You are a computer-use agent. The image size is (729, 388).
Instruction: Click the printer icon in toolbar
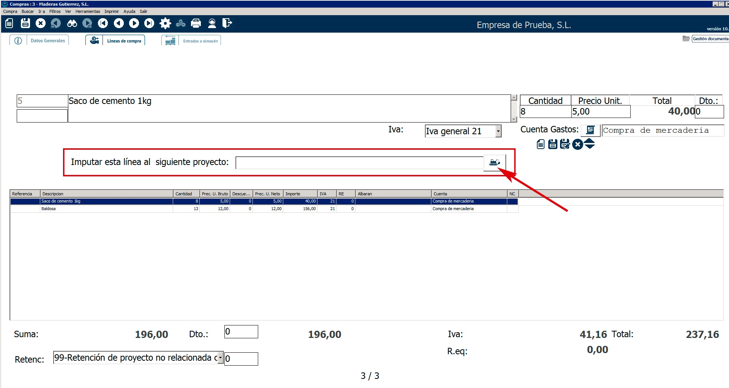coord(196,24)
